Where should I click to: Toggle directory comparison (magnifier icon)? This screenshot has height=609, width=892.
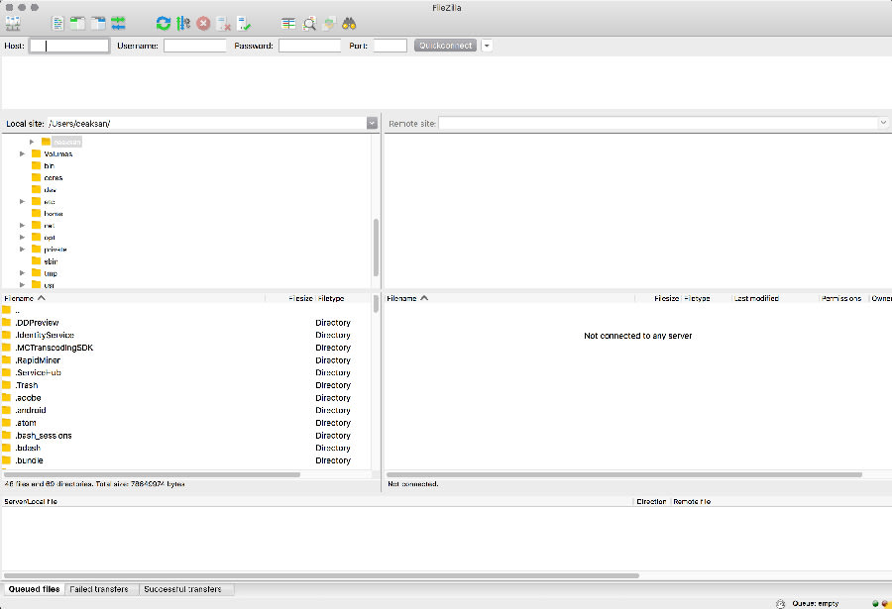309,24
